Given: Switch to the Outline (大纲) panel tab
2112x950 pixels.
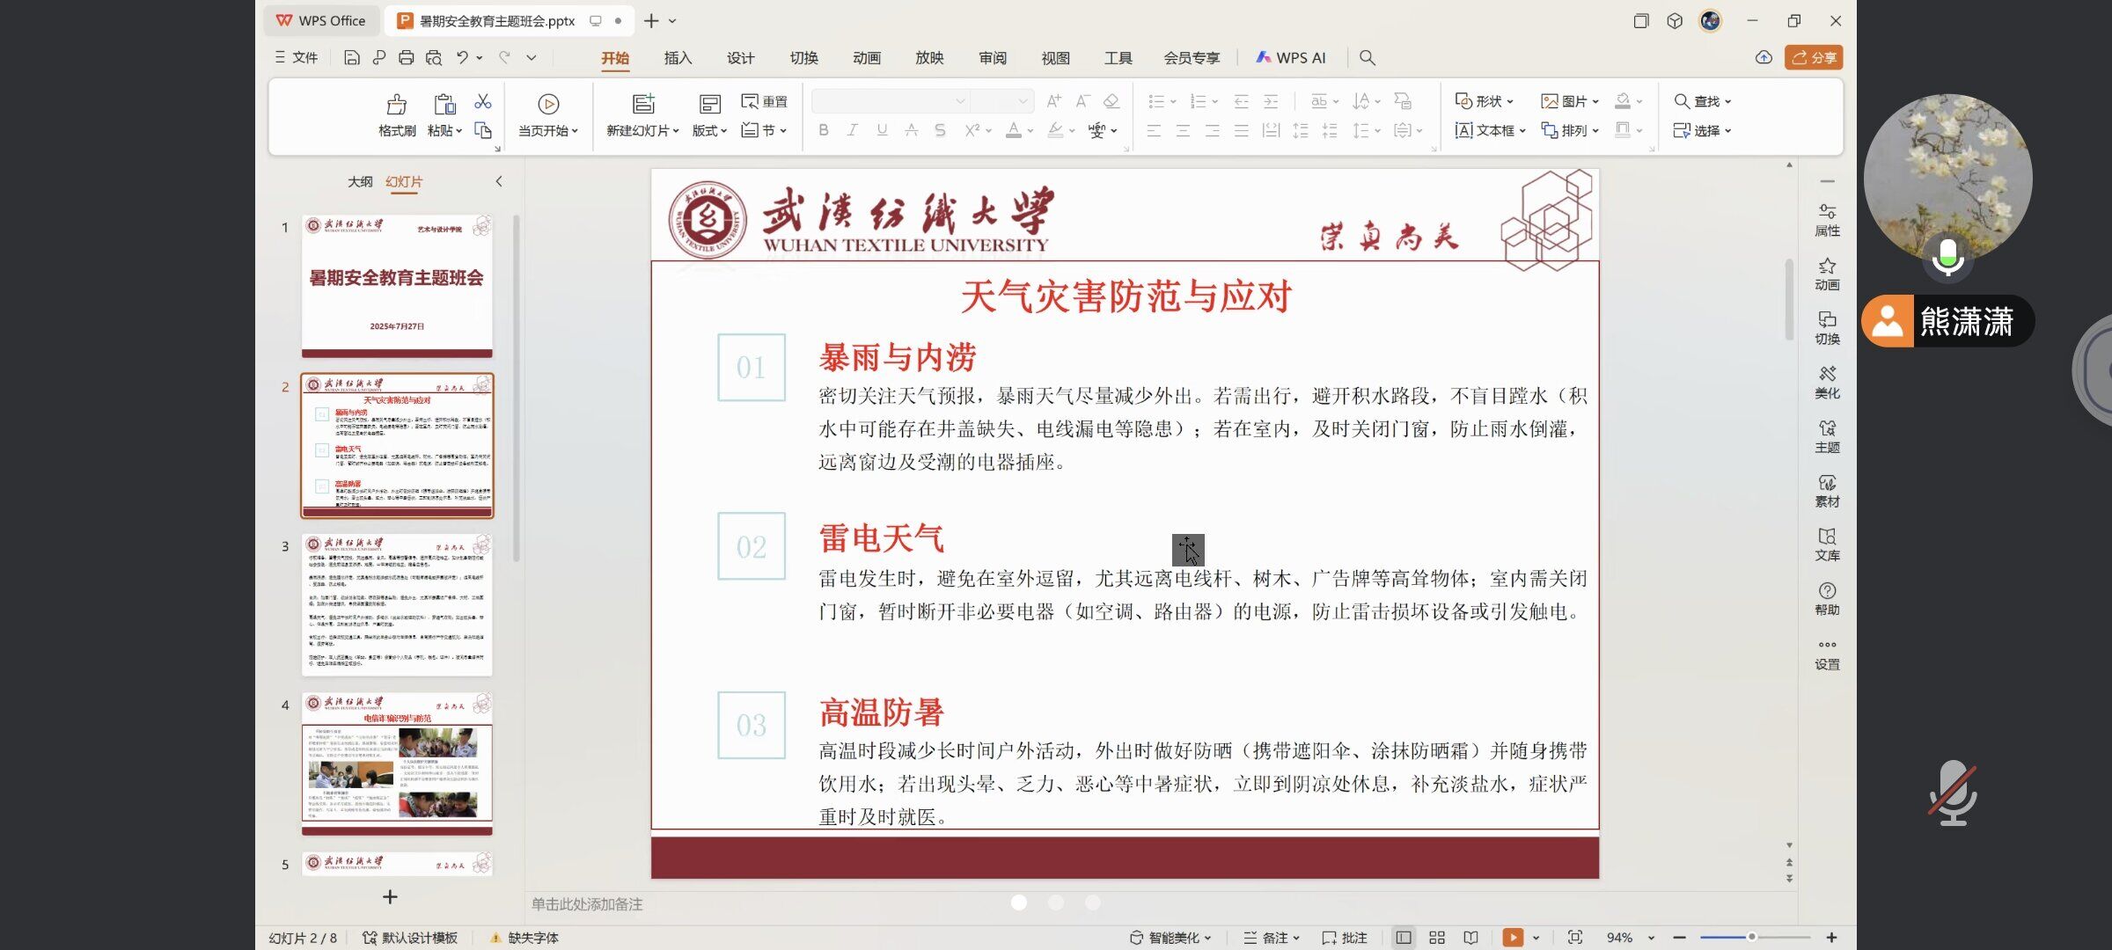Looking at the screenshot, I should [359, 181].
